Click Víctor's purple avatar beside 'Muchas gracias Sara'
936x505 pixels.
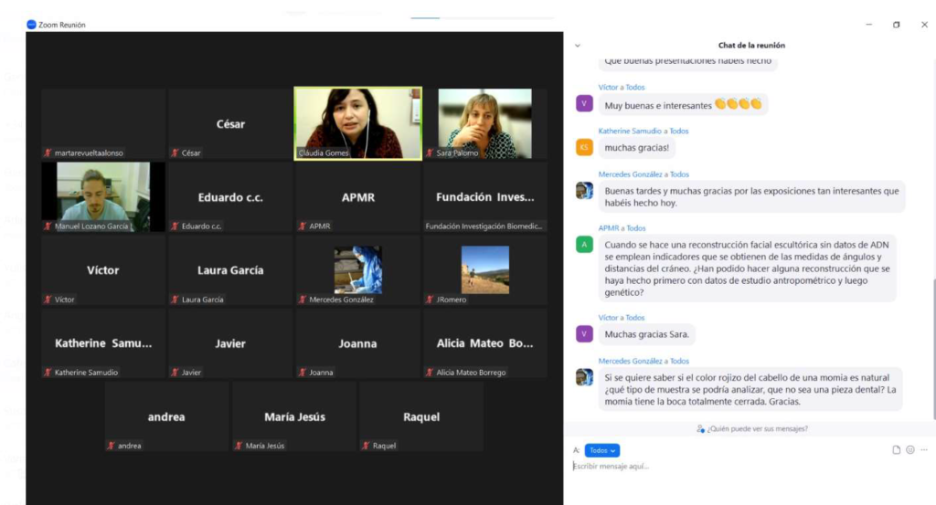click(x=584, y=334)
